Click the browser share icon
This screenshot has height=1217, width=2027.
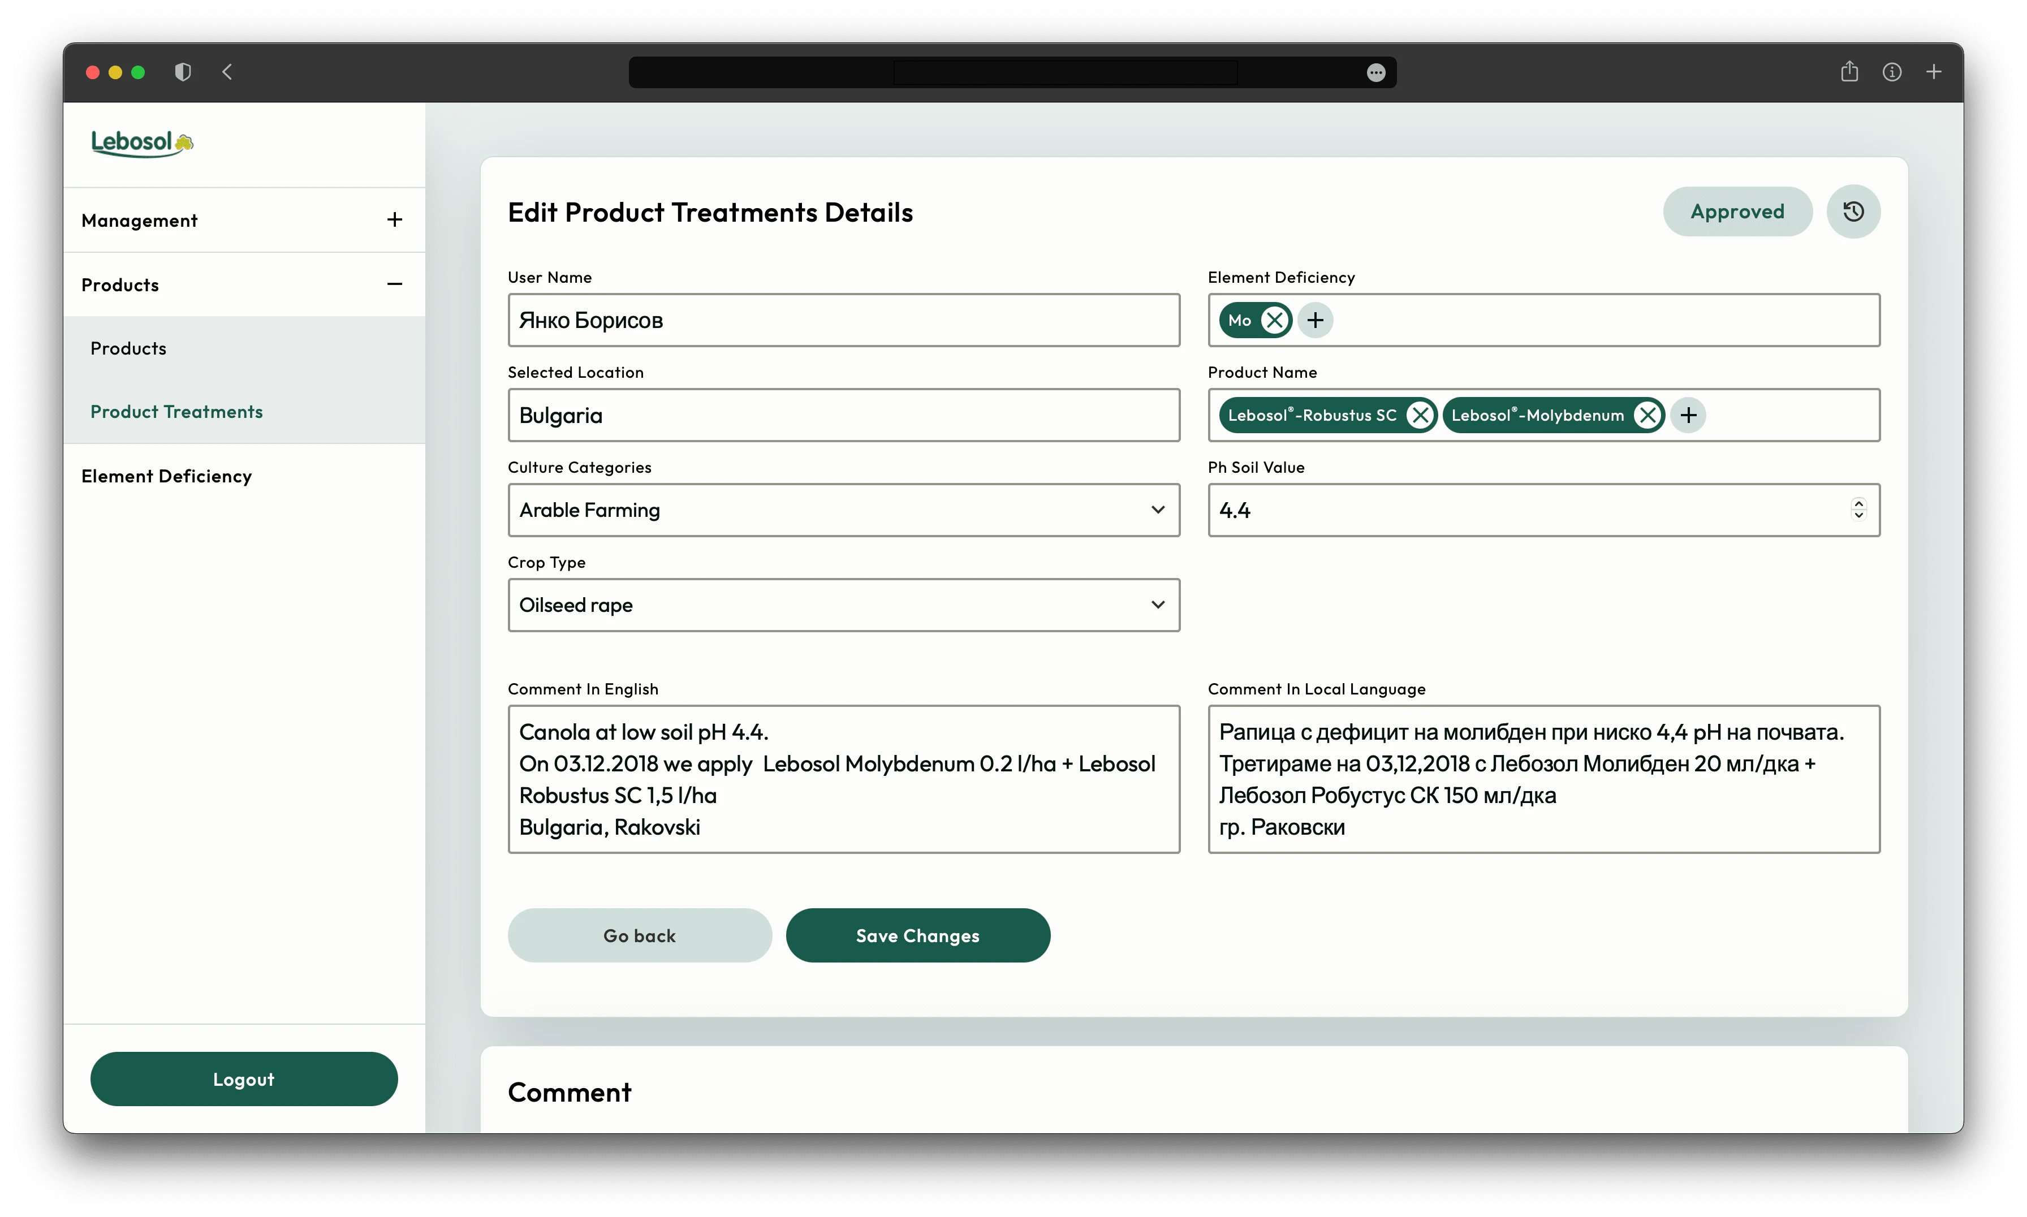click(1849, 72)
